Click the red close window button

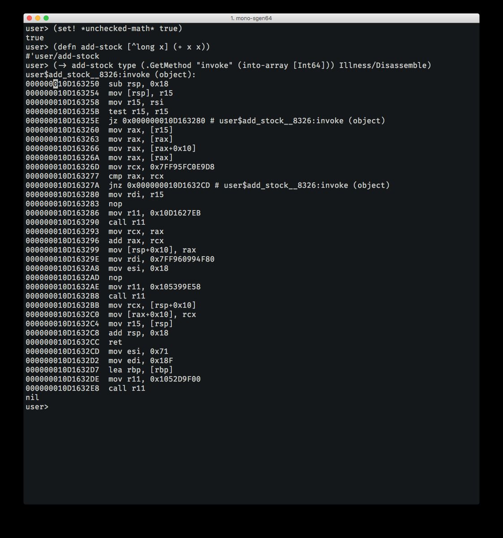30,18
